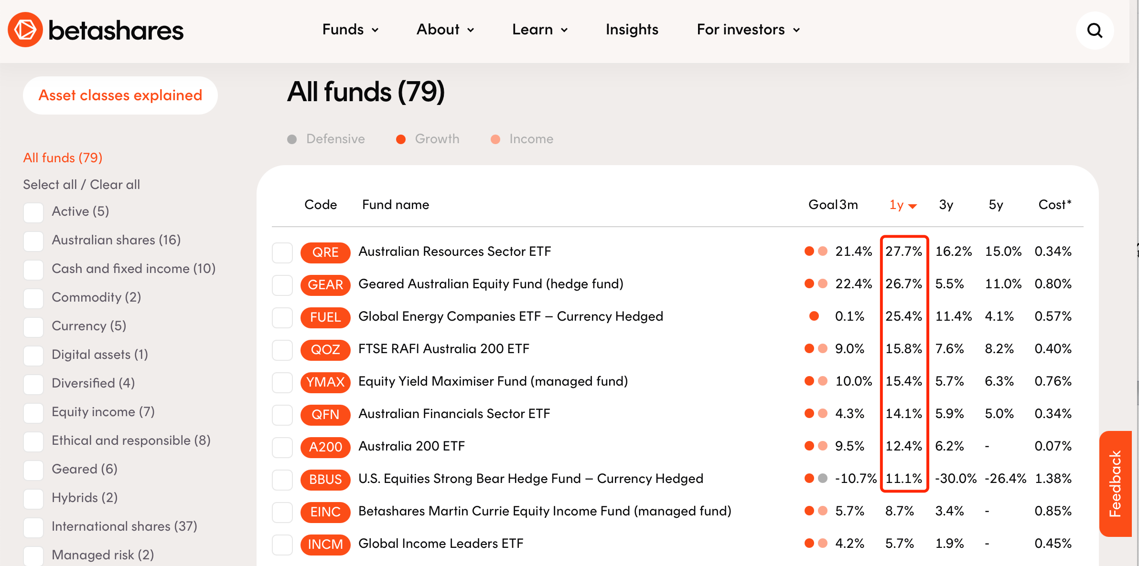Open the Feedback side tab

point(1115,483)
